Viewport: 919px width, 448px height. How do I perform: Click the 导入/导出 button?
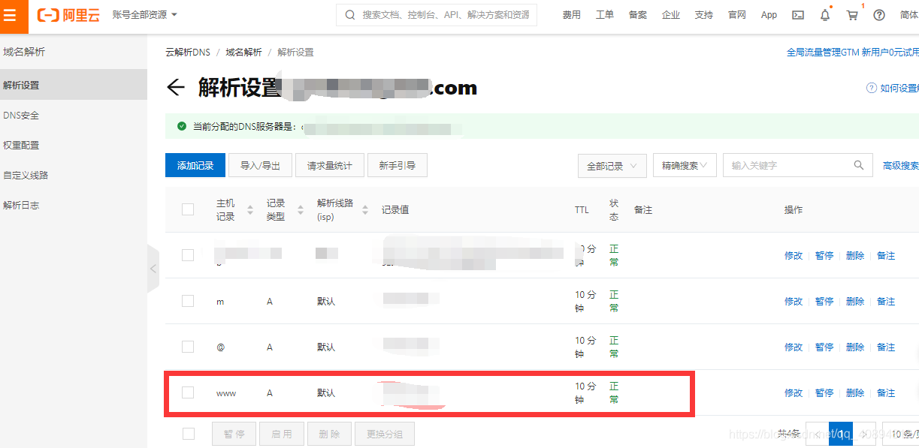pyautogui.click(x=260, y=165)
